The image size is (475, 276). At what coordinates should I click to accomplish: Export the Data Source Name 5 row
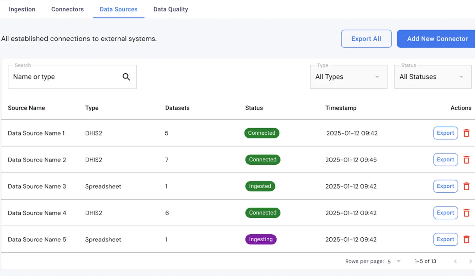[445, 240]
